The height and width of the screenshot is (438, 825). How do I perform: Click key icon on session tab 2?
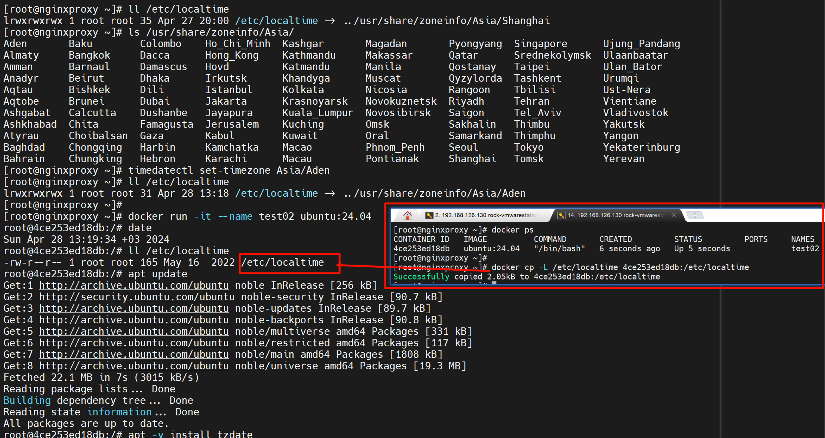pos(429,215)
